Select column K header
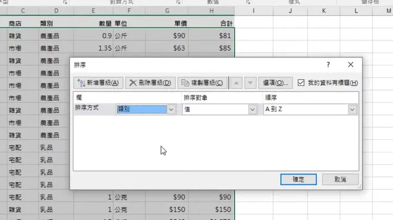Viewport: 393px width, 220px height. click(x=324, y=11)
